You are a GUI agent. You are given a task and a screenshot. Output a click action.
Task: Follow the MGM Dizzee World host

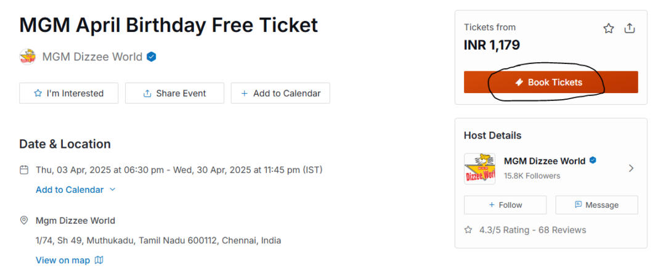(x=505, y=205)
